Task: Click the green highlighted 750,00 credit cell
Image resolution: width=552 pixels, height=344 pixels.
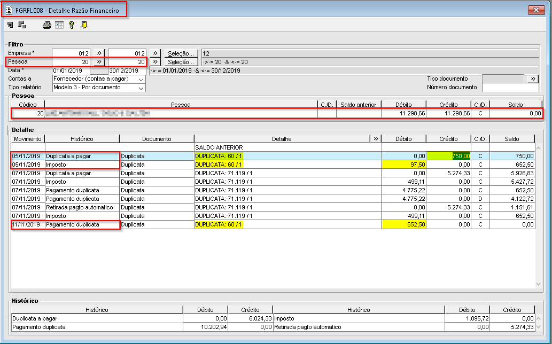Action: pyautogui.click(x=448, y=156)
